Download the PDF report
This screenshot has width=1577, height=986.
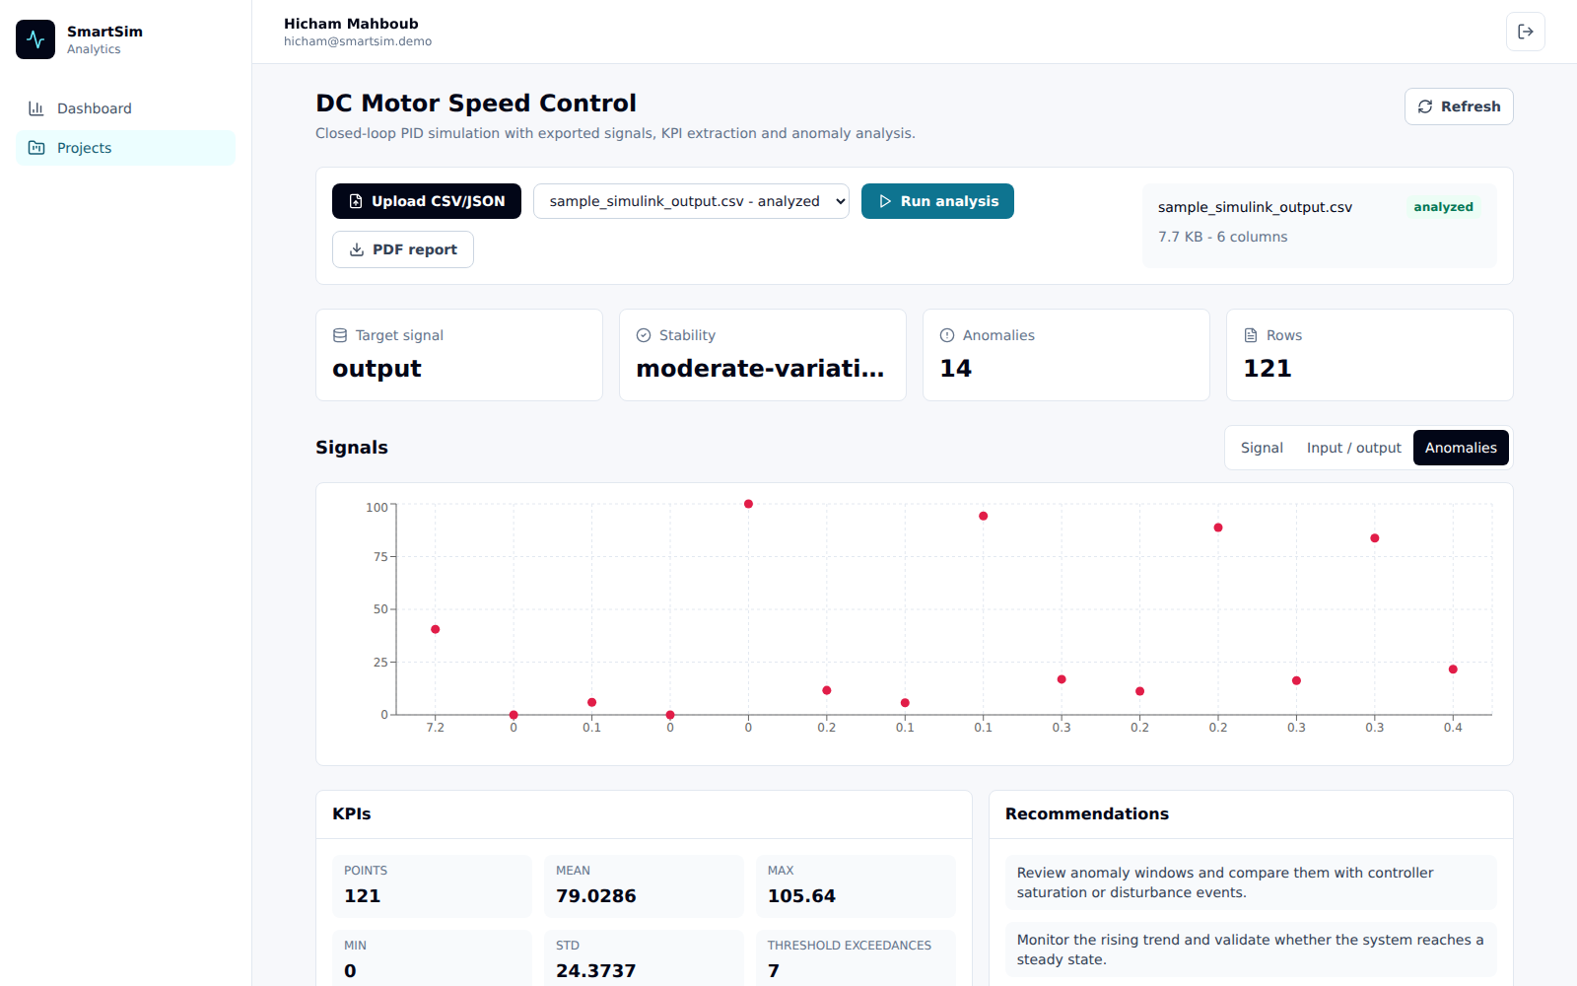tap(403, 249)
